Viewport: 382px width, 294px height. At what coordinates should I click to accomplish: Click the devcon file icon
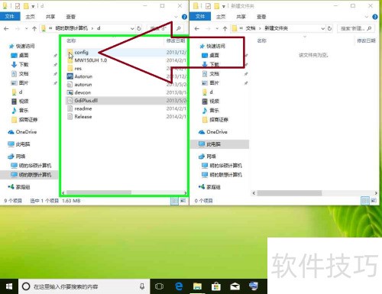coord(70,92)
